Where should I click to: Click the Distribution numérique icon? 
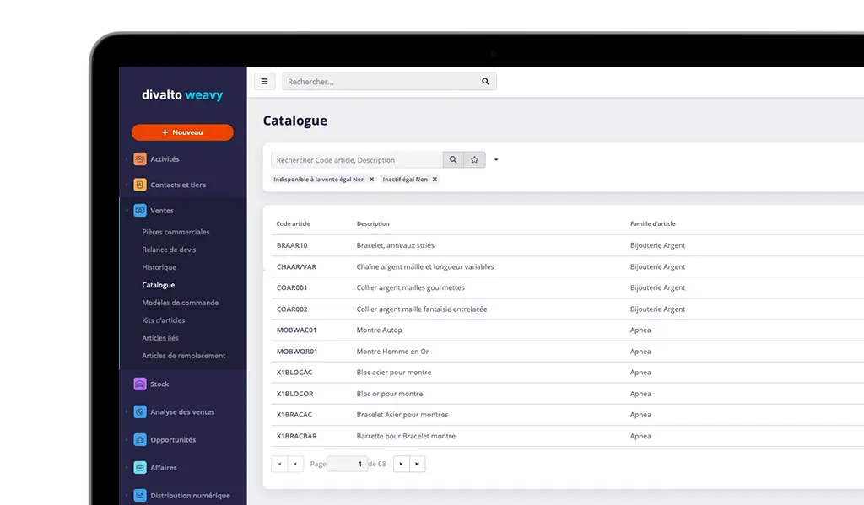click(140, 495)
